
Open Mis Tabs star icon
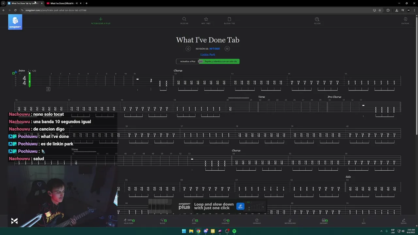[x=206, y=21]
